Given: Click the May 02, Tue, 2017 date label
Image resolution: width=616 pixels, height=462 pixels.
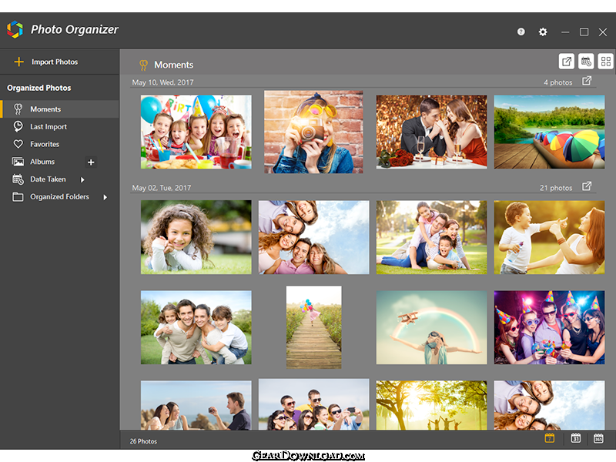Looking at the screenshot, I should (x=162, y=188).
